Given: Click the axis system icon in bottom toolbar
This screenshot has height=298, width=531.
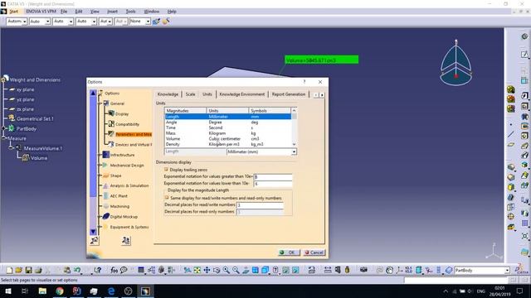Looking at the screenshot, I should pos(399,270).
